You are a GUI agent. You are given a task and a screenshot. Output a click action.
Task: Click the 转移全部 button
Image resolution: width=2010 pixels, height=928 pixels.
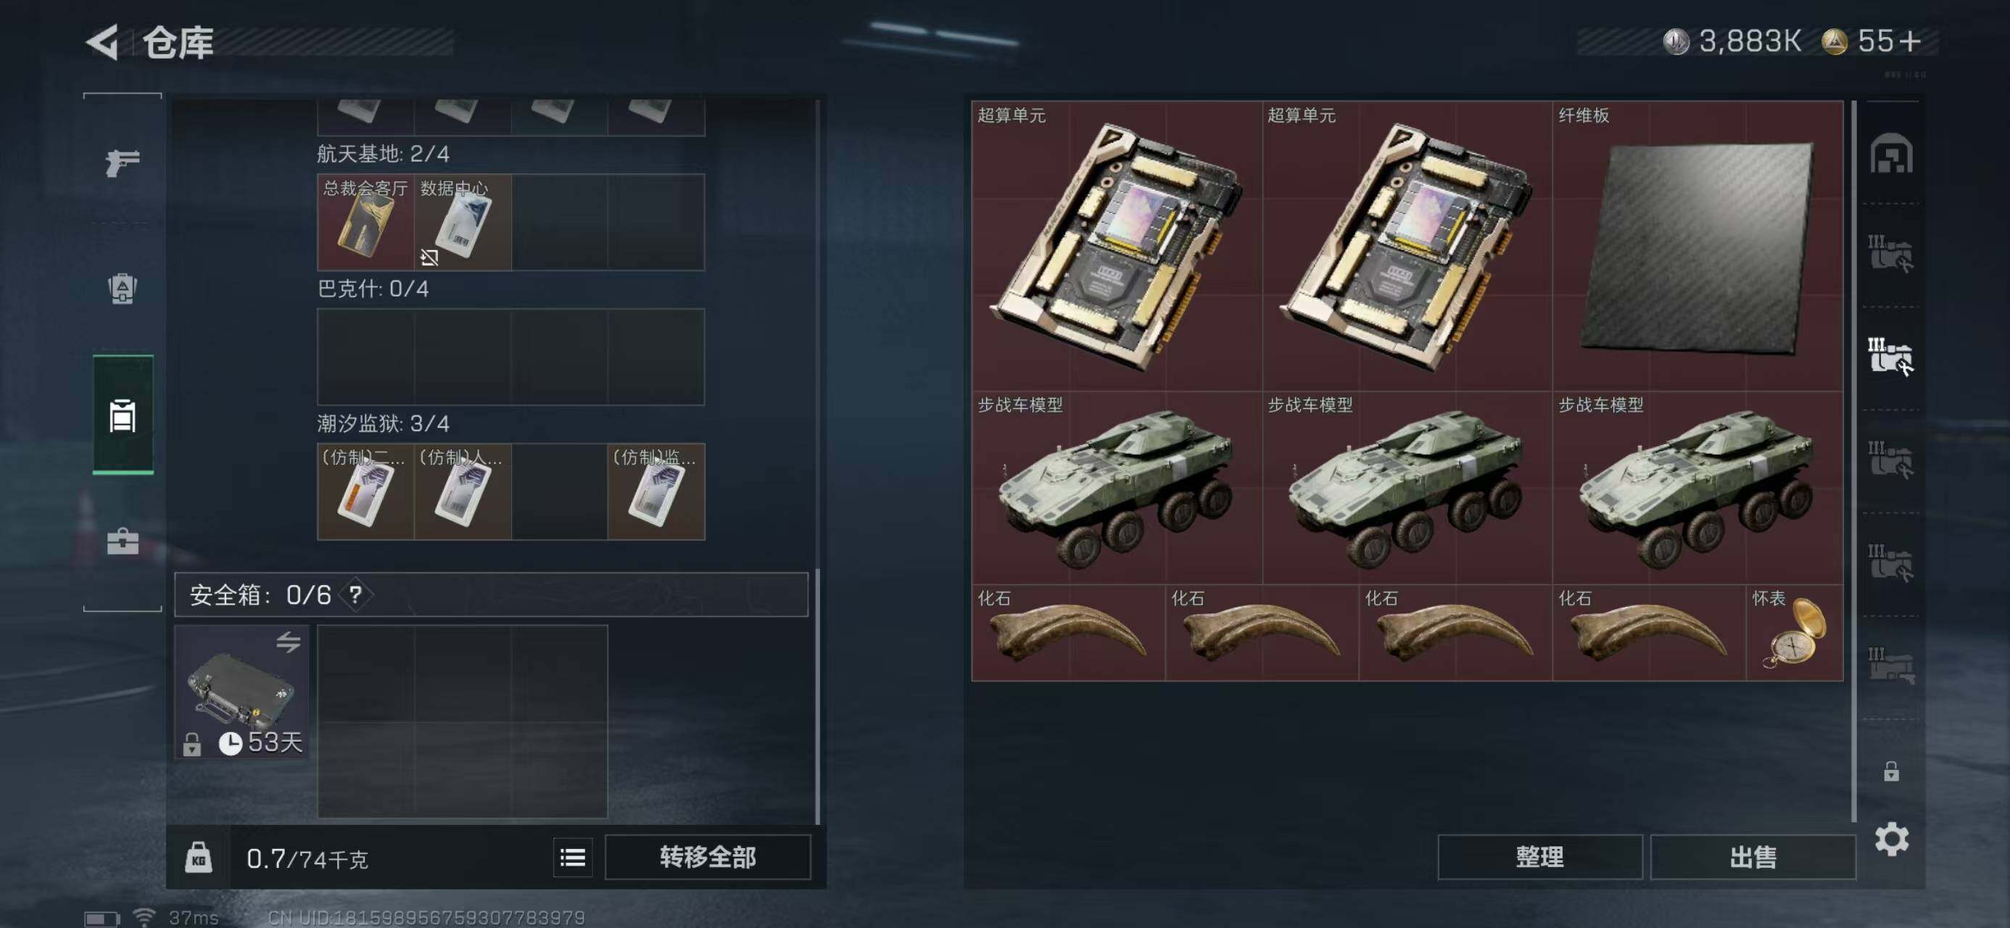[708, 857]
